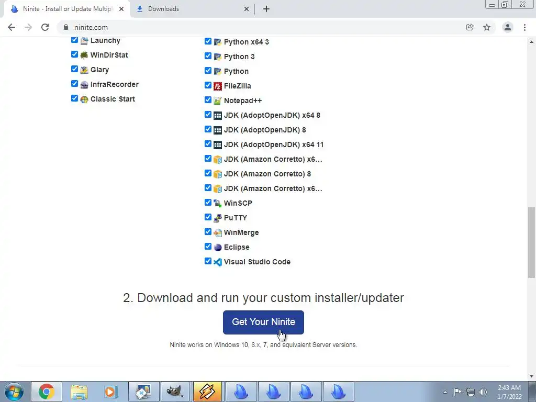The width and height of the screenshot is (536, 402).
Task: Open a new tab with the plus button
Action: point(266,9)
